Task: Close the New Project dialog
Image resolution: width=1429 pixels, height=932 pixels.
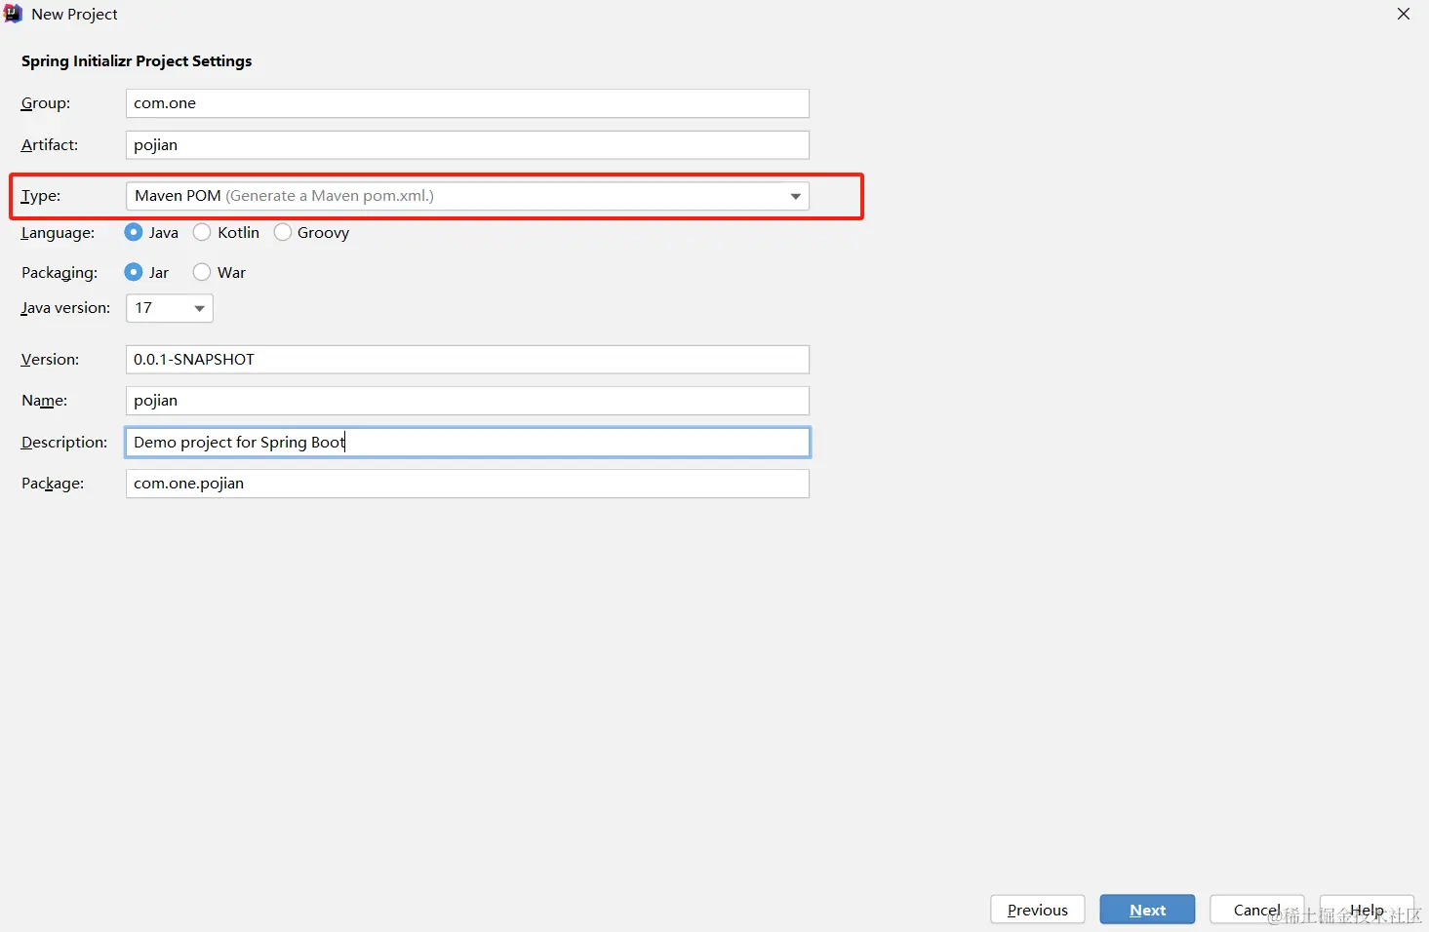Action: point(1404,14)
